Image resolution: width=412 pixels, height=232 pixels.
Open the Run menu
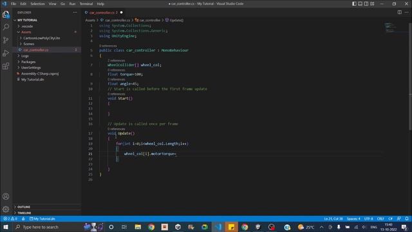tap(72, 4)
